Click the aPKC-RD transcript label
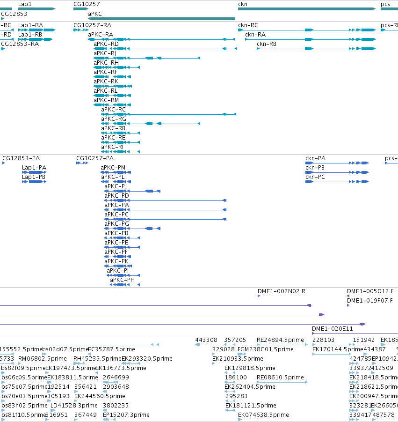 pyautogui.click(x=106, y=44)
